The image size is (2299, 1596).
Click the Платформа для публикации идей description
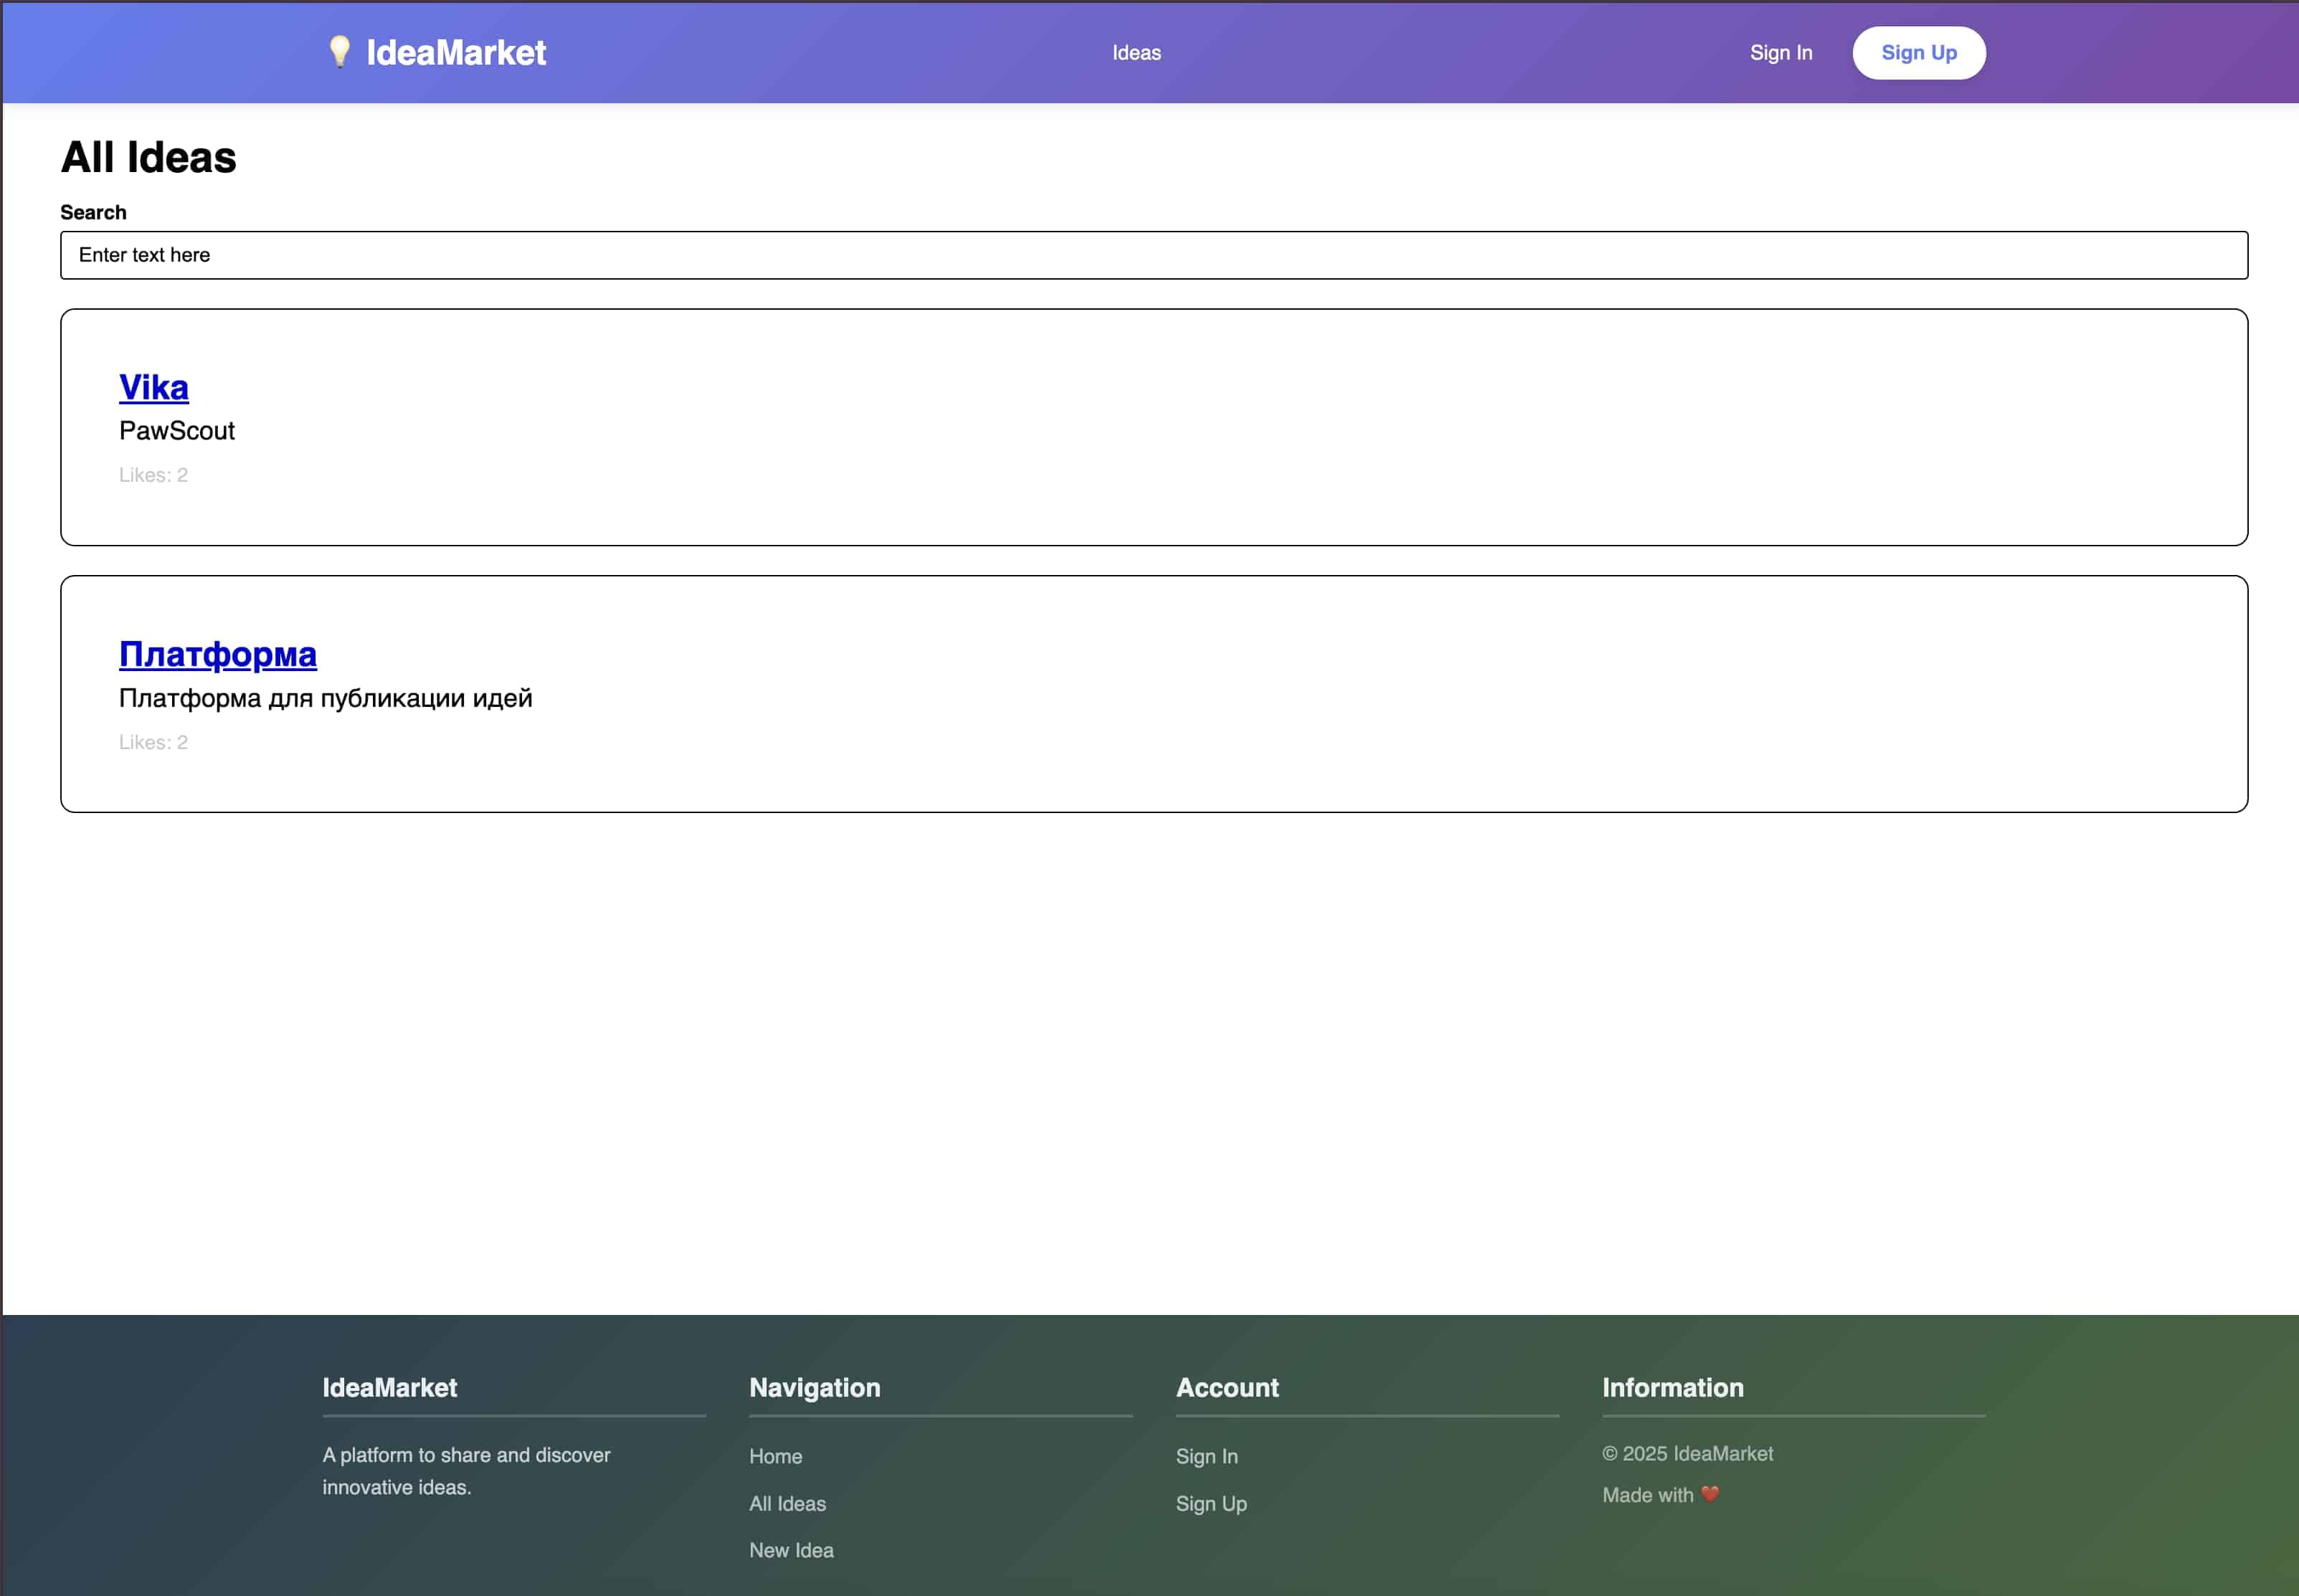point(325,698)
